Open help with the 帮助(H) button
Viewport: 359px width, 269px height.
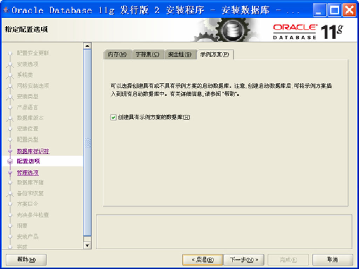26,260
